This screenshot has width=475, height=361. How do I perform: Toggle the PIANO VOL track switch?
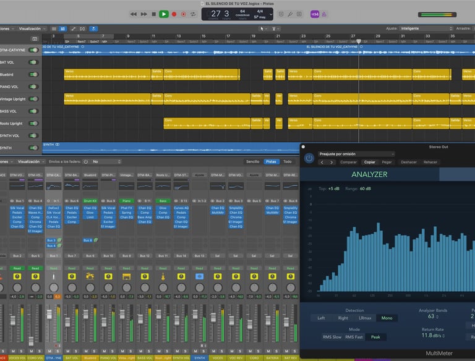[33, 87]
